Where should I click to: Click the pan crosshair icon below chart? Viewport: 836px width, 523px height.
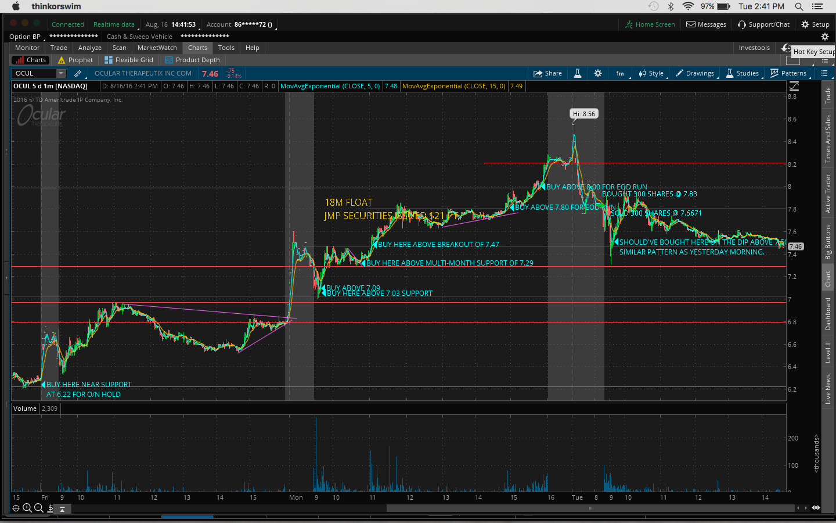(x=16, y=508)
